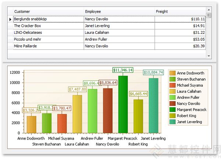Click the $10,884.74 data label
Viewport: 221px width, 159px height.
coord(154,73)
